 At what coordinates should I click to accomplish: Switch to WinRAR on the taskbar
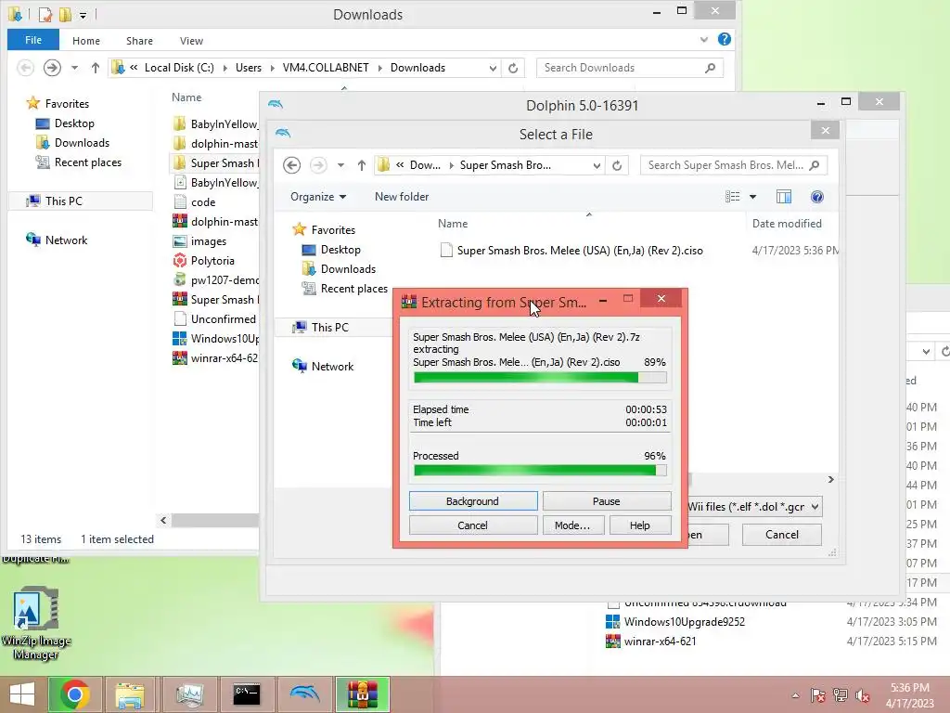(x=363, y=694)
